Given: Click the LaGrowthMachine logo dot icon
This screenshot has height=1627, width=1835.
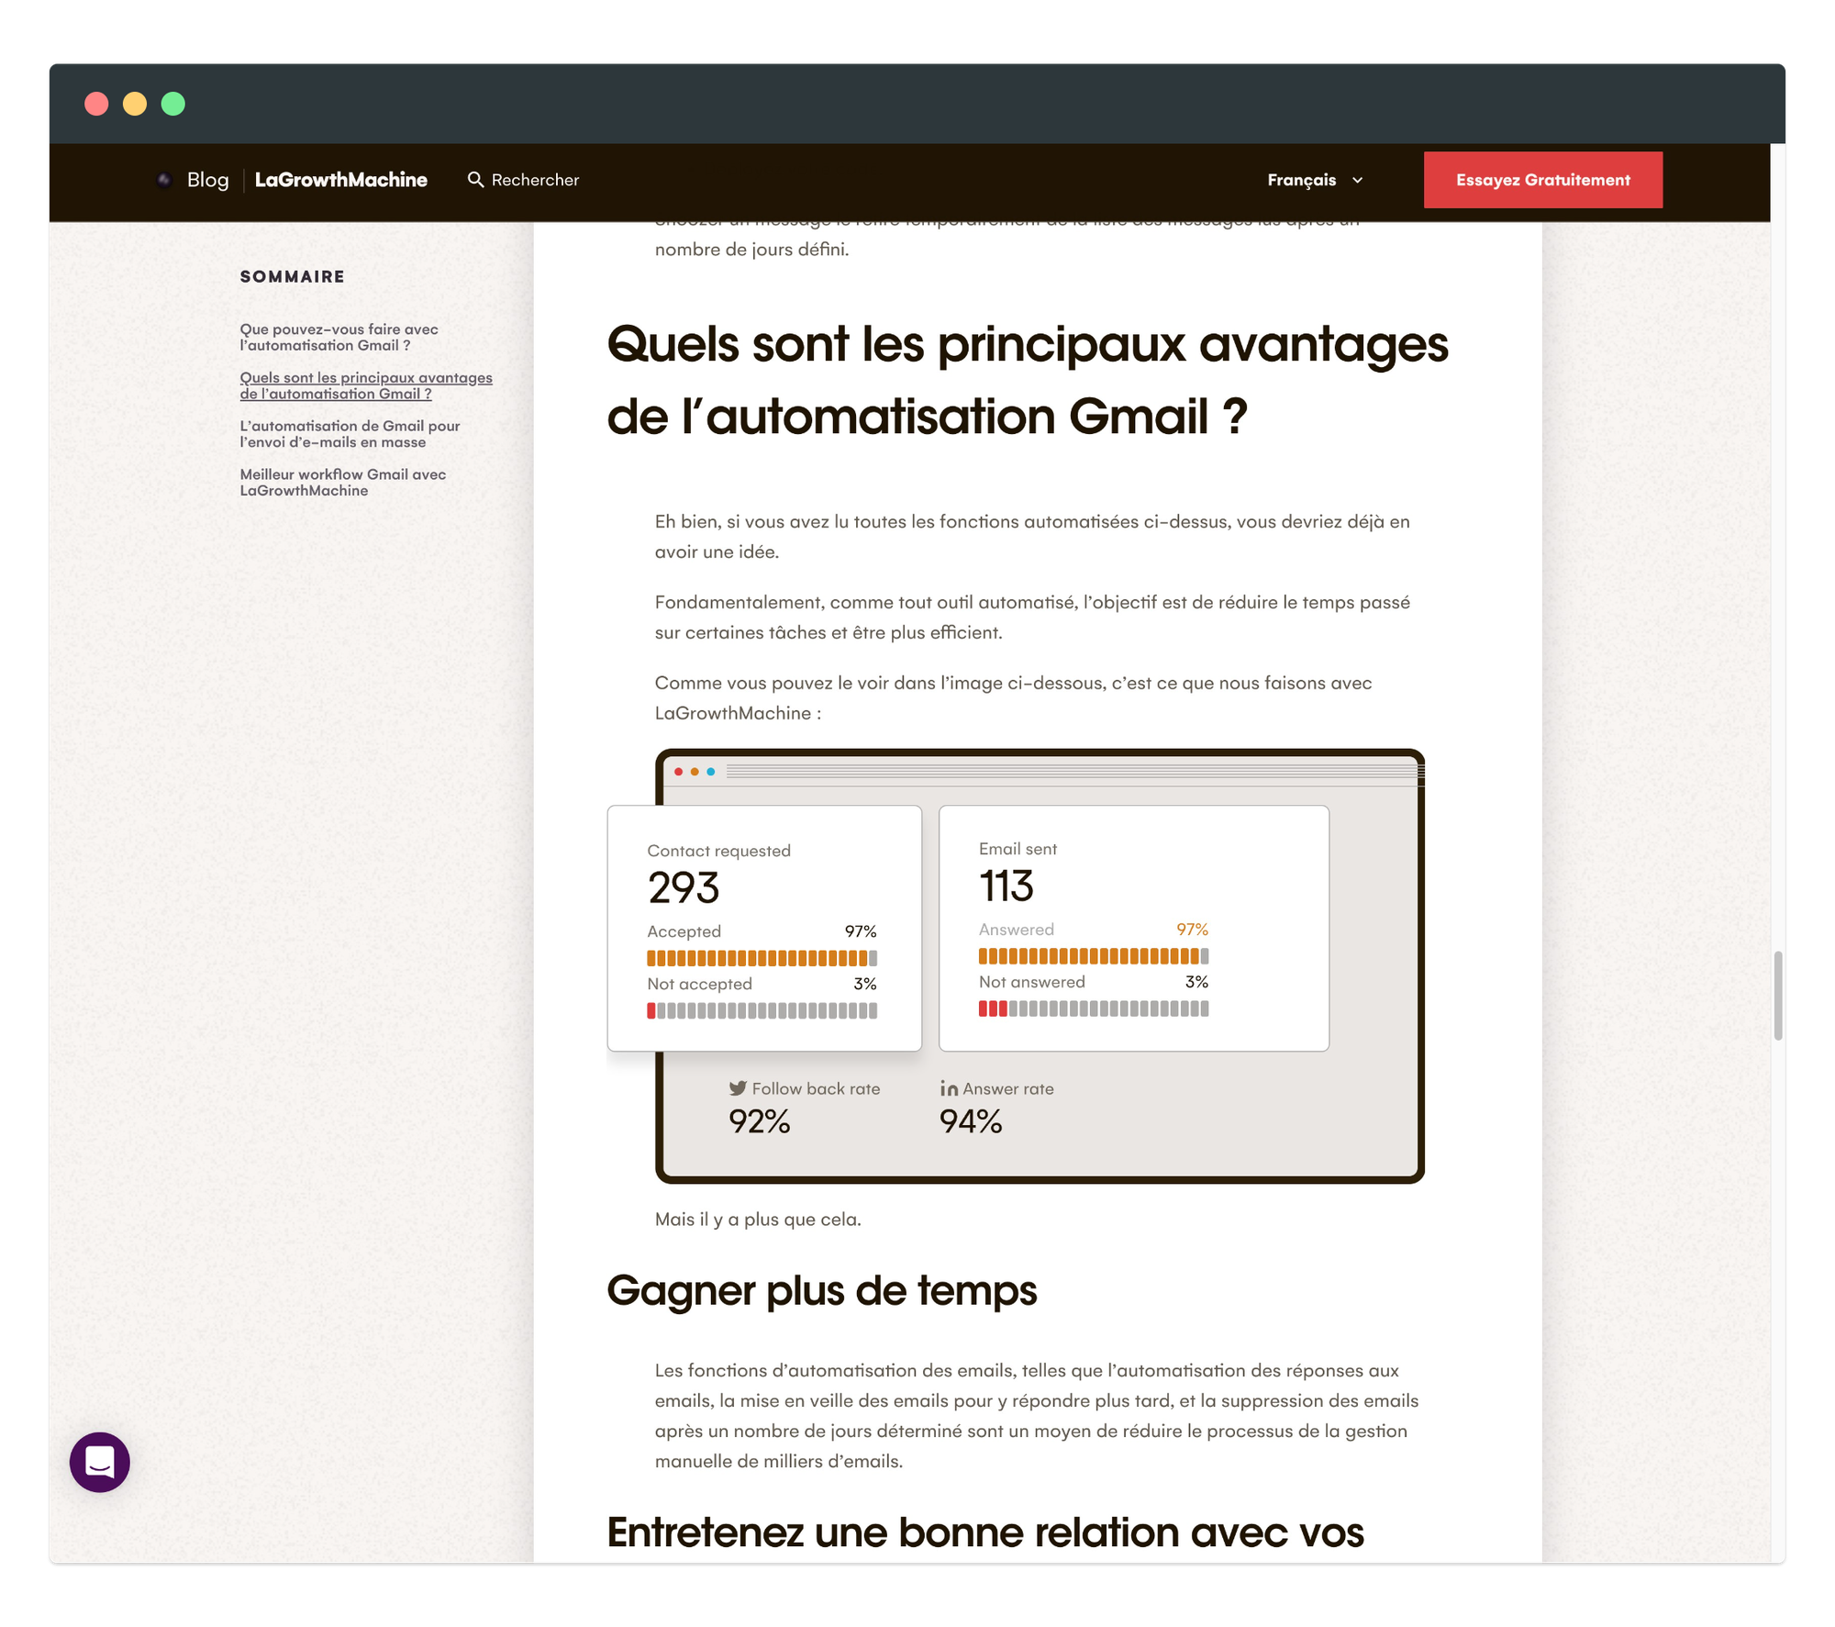Looking at the screenshot, I should pyautogui.click(x=164, y=180).
